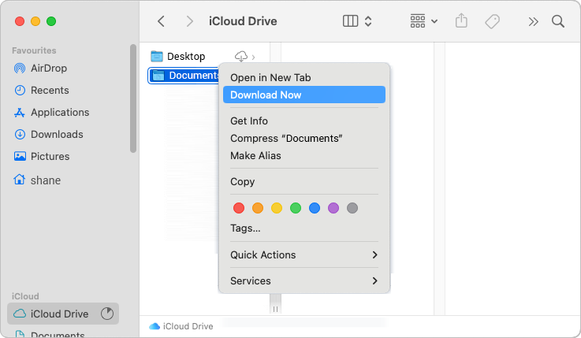
Task: Show more toolbar items via double chevron
Action: tap(533, 22)
